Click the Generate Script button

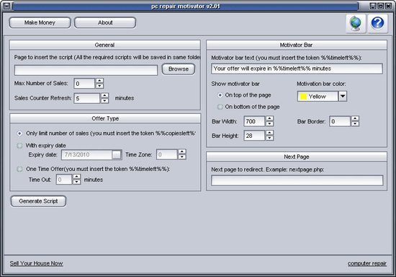pyautogui.click(x=38, y=201)
